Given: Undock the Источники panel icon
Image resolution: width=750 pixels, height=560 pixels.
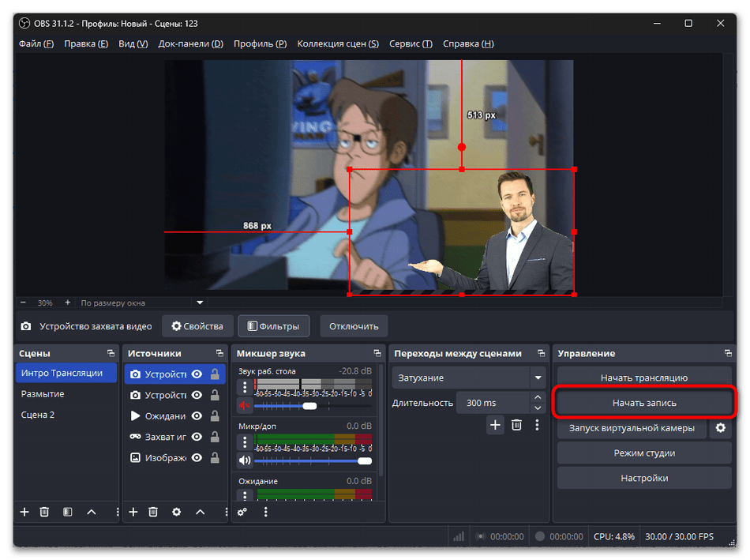Looking at the screenshot, I should (219, 353).
